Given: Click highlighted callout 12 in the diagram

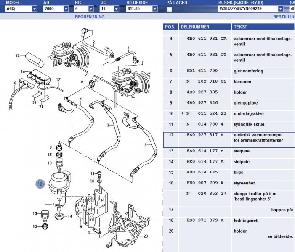Looking at the screenshot, I should click(x=40, y=183).
